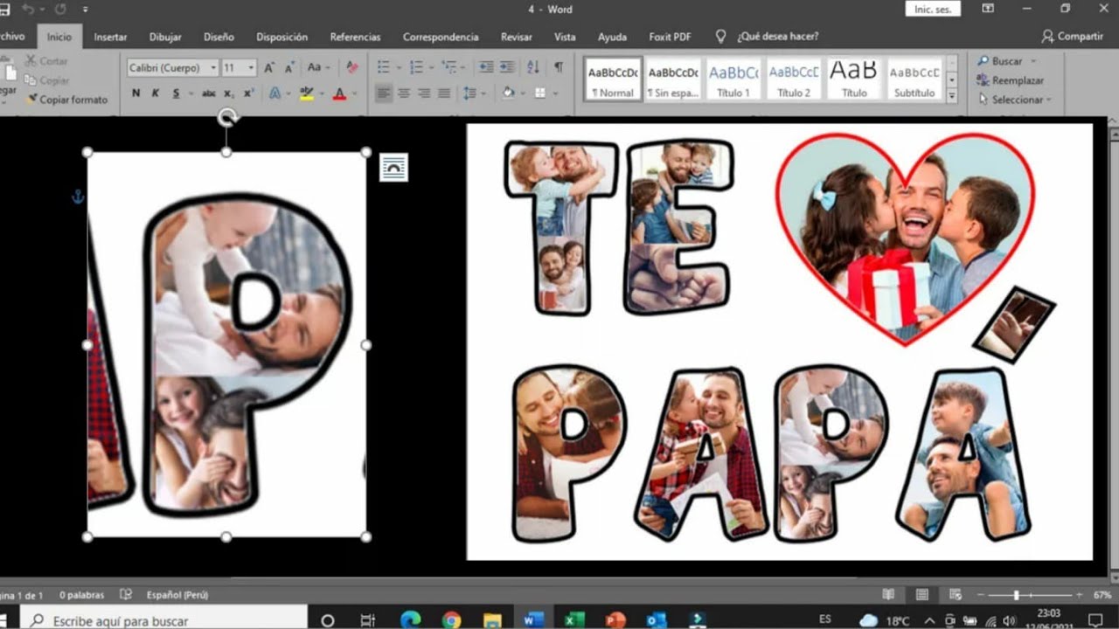
Task: Decrease paragraph indent
Action: tap(486, 67)
